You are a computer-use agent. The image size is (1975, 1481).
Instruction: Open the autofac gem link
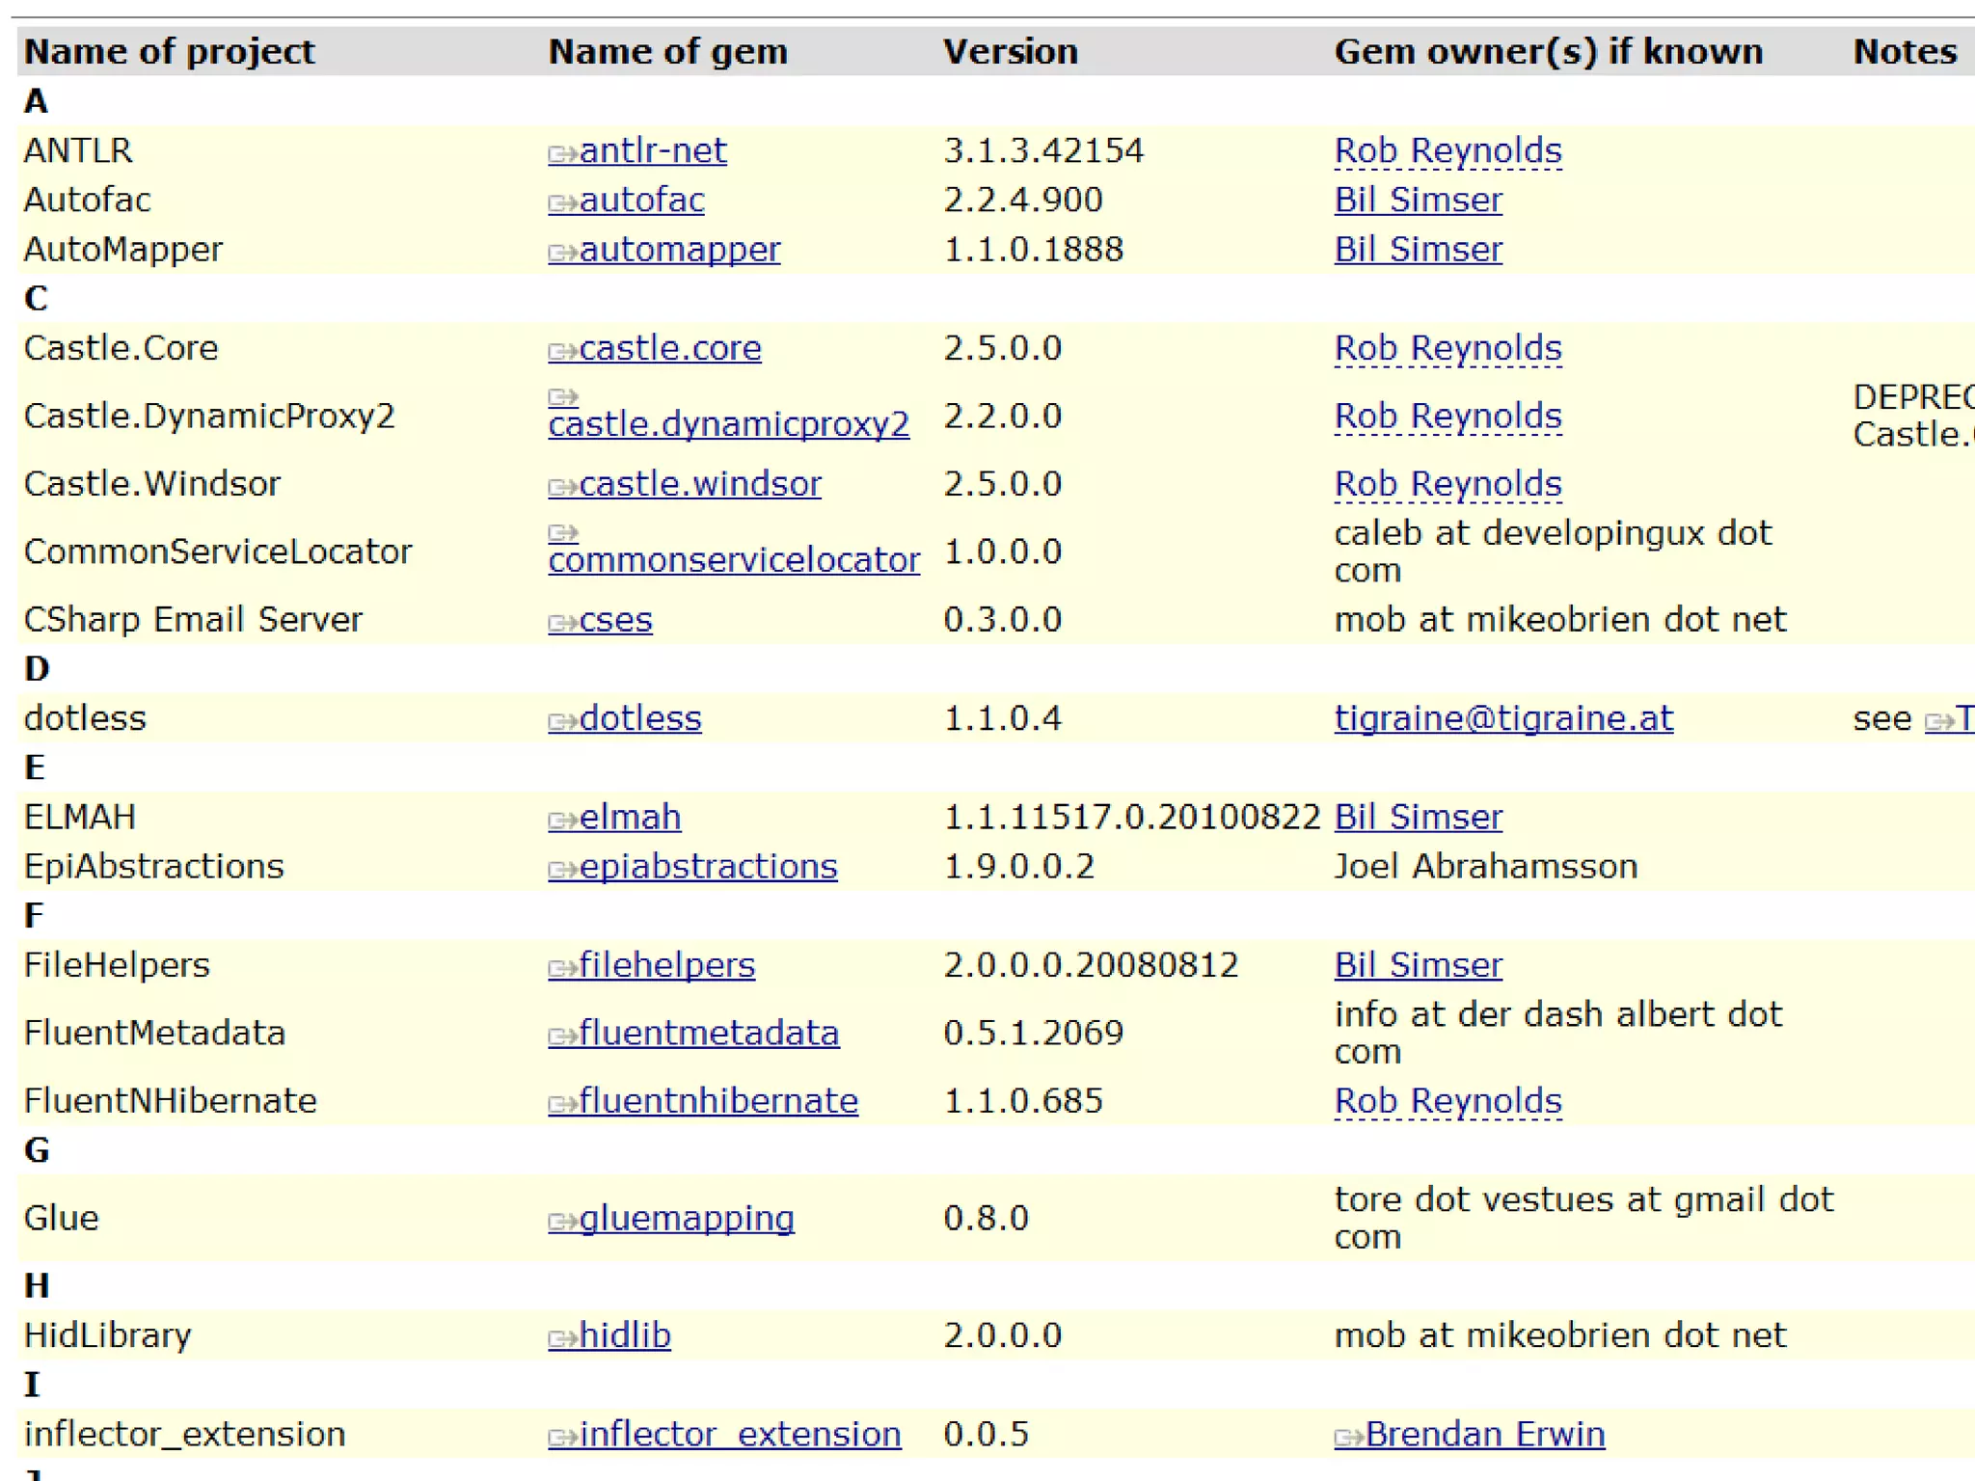coord(641,200)
